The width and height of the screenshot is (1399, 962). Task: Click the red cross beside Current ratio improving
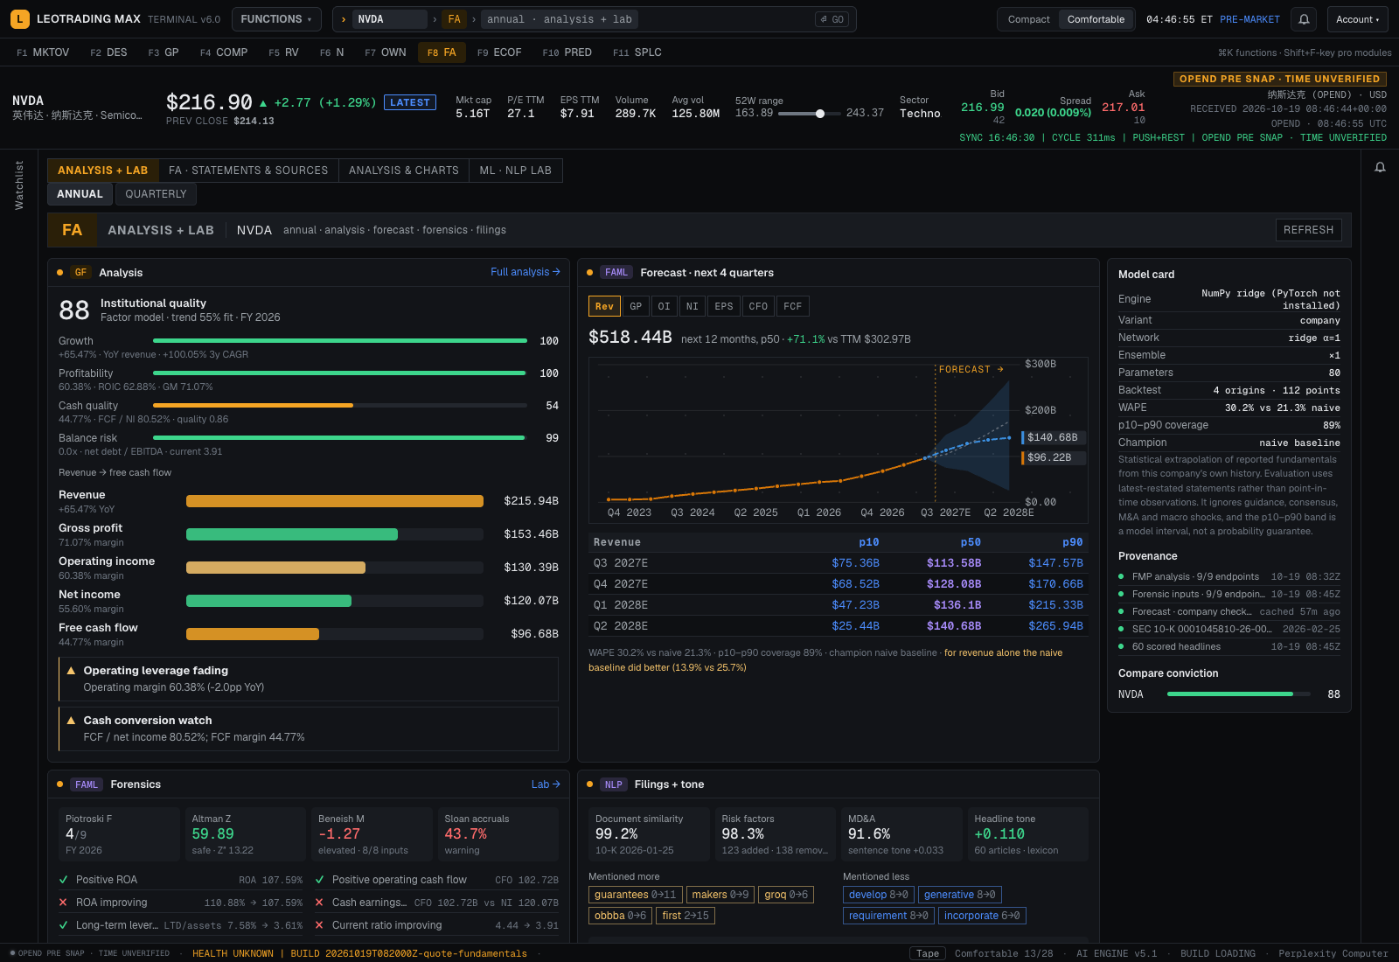pos(319,925)
